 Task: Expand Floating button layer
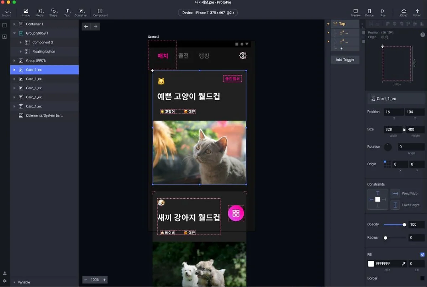[21, 52]
